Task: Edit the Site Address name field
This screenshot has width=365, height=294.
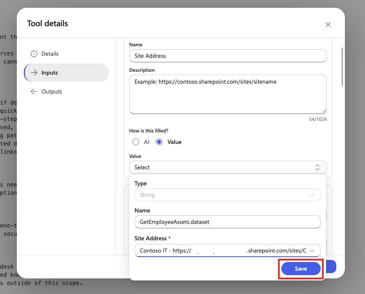Action: (x=228, y=56)
